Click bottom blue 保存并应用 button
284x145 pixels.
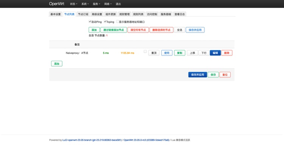point(198,75)
